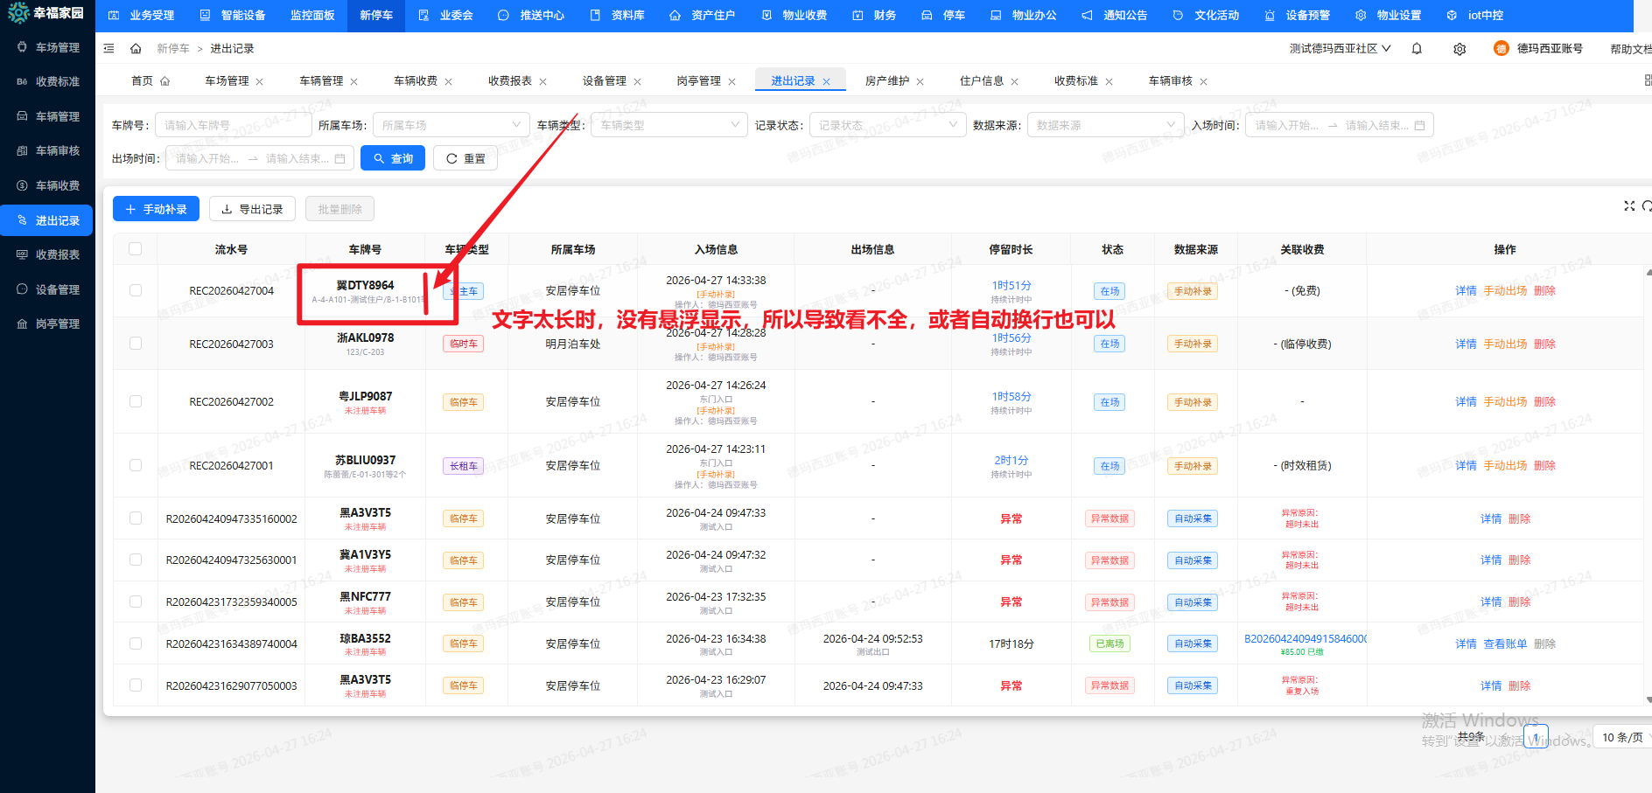Toggle the select-all checkbox in table header
Viewport: 1652px width, 793px height.
(x=136, y=249)
